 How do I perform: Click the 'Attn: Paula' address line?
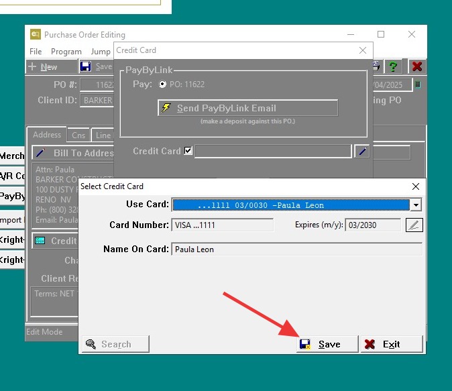tap(55, 169)
